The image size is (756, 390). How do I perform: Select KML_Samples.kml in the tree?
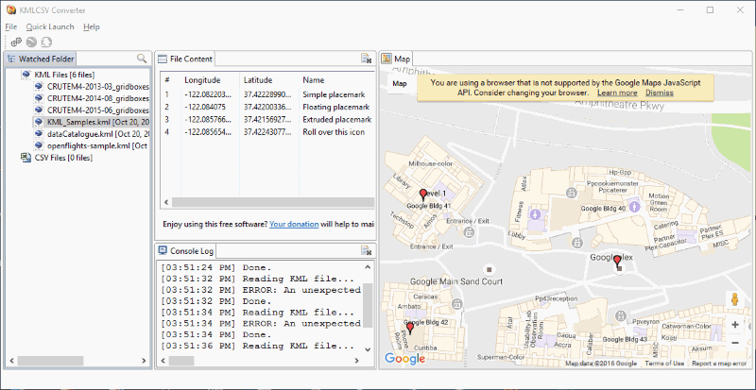(x=98, y=122)
